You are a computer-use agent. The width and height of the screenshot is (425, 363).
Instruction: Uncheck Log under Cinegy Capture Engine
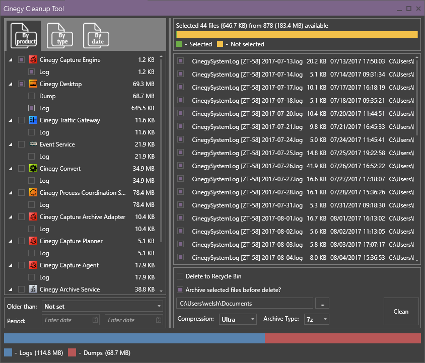pos(31,72)
